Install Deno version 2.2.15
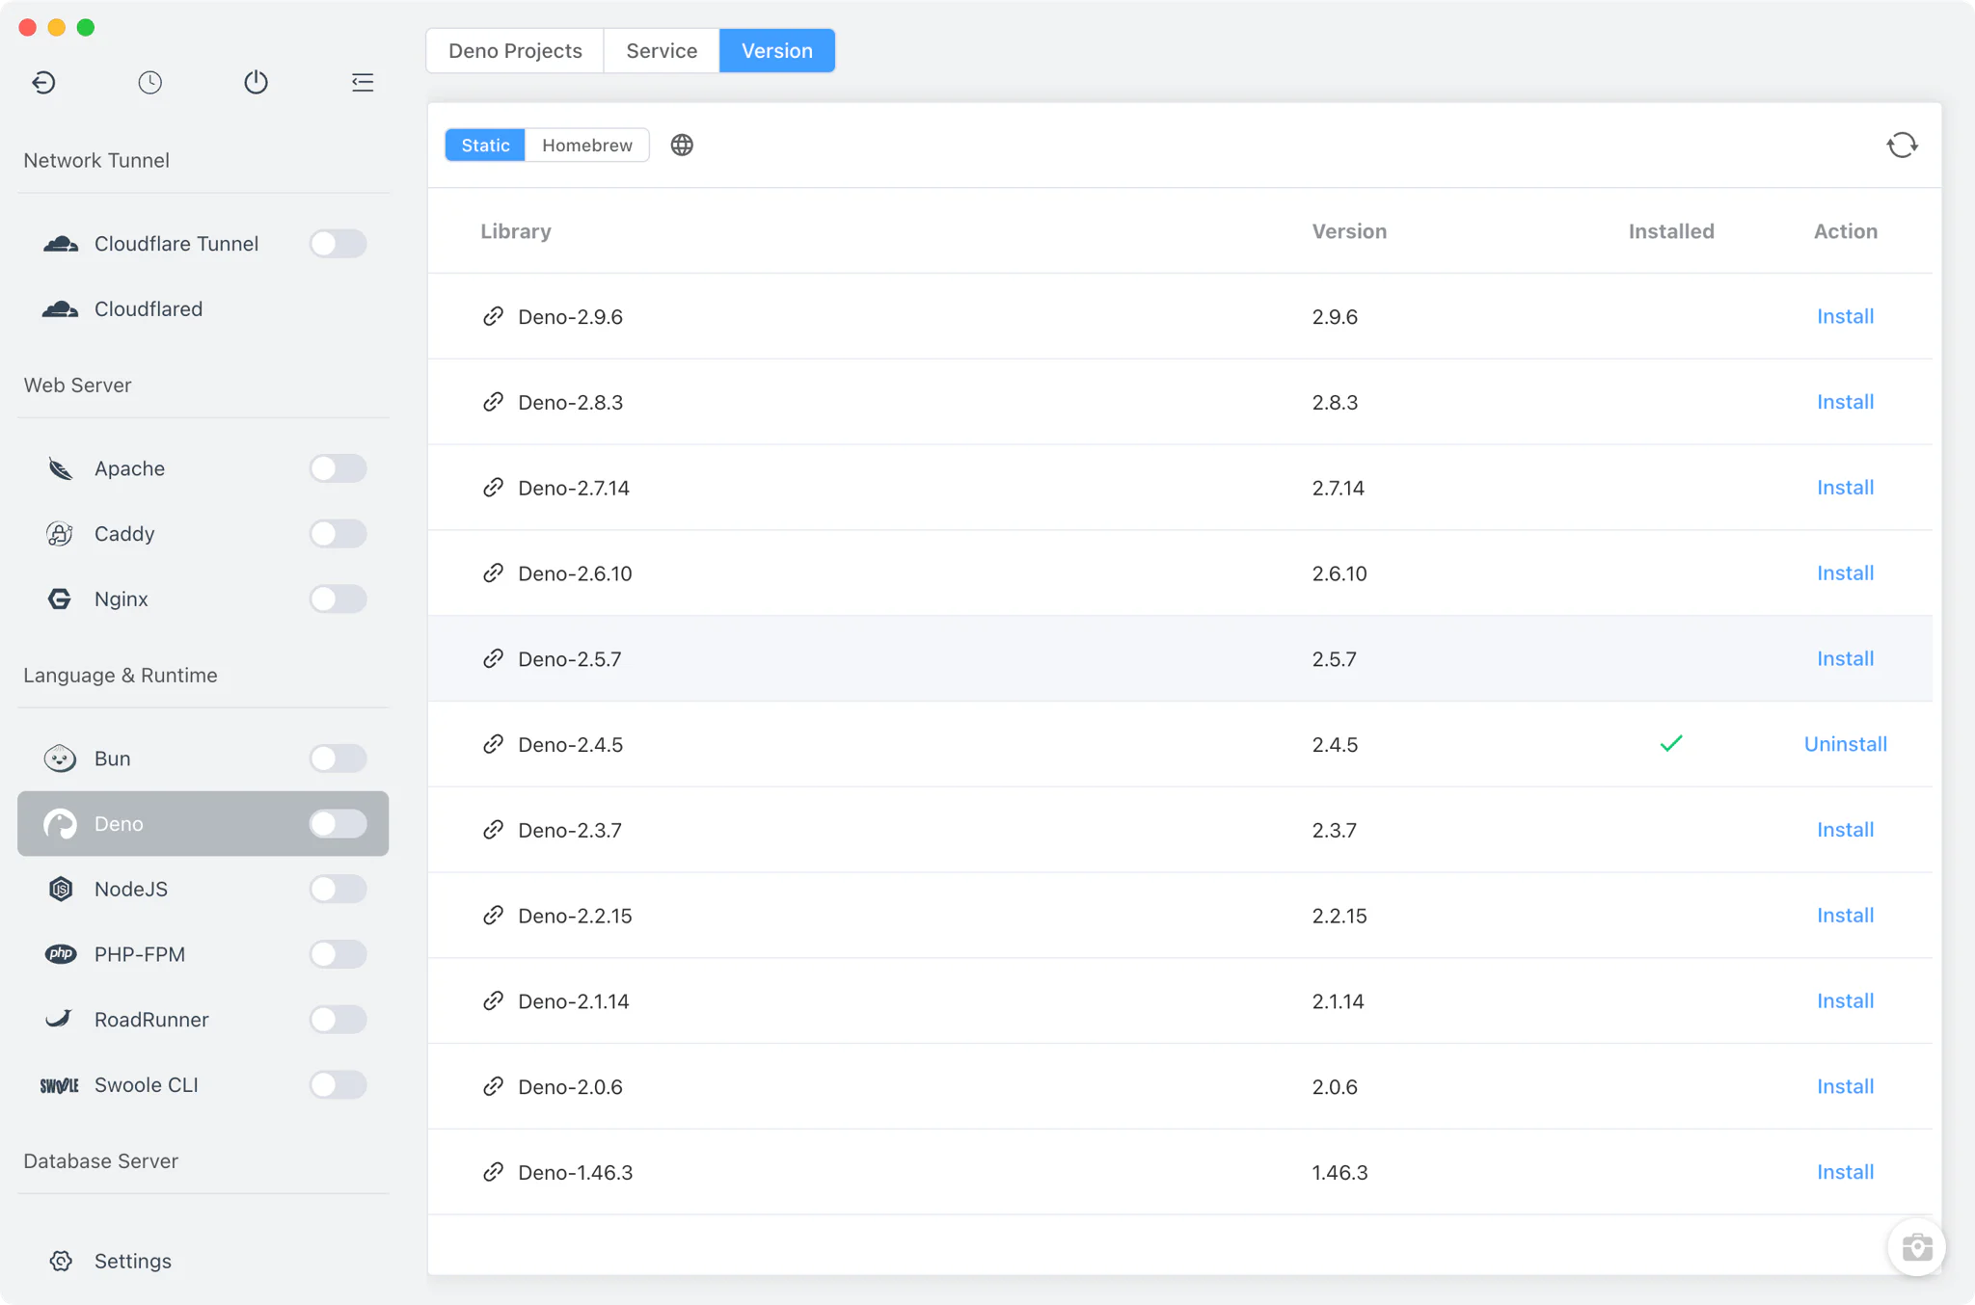 (x=1845, y=916)
